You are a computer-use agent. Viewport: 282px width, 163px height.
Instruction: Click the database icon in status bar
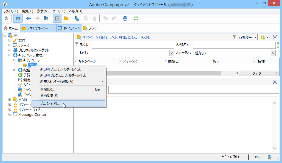tap(269, 158)
